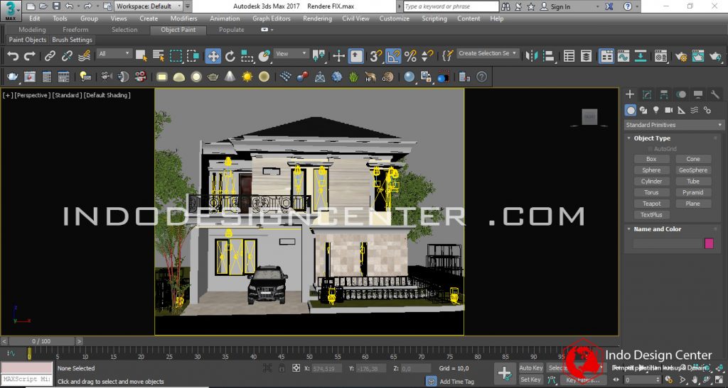Click the Mirror tool icon
The width and height of the screenshot is (728, 388).
(x=530, y=56)
